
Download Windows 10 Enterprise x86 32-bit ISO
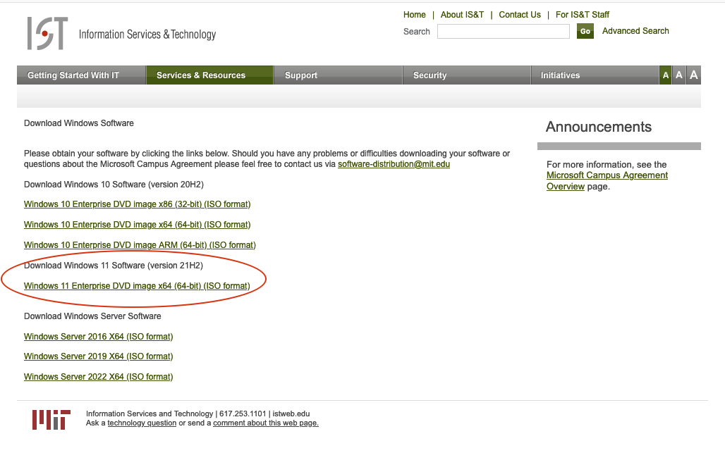tap(138, 204)
